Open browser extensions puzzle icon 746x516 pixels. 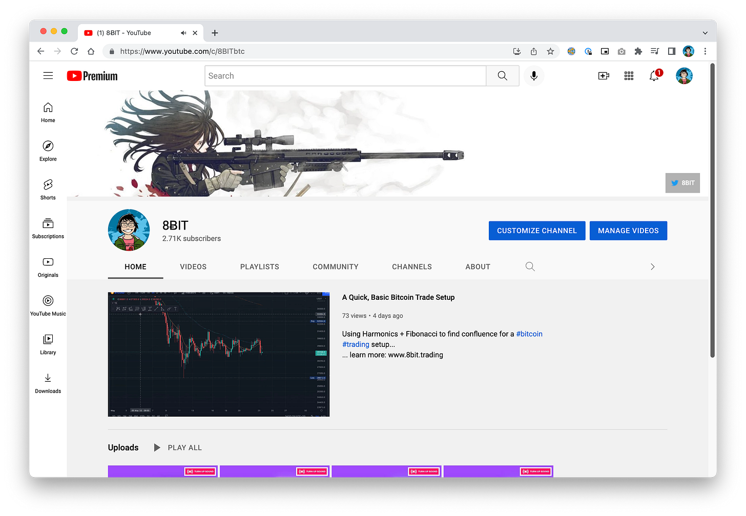pyautogui.click(x=638, y=51)
